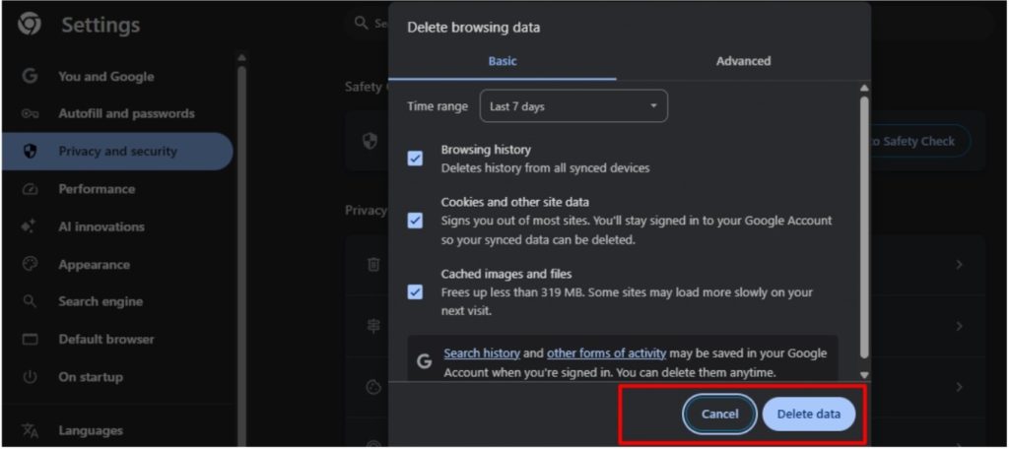The image size is (1009, 449).
Task: Open the Search history link
Action: pyautogui.click(x=482, y=353)
